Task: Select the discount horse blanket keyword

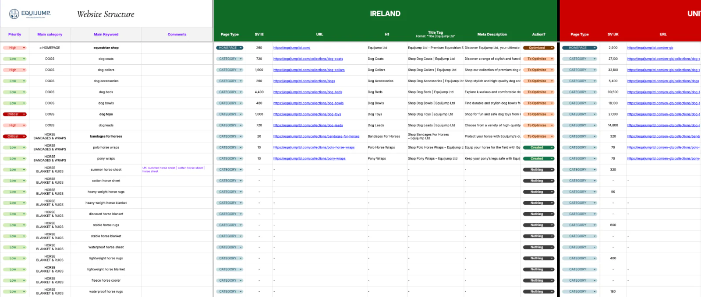Action: [106, 214]
